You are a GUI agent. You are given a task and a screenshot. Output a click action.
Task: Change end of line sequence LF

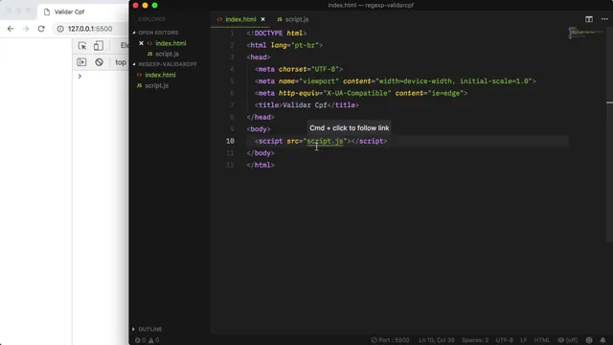(524, 340)
